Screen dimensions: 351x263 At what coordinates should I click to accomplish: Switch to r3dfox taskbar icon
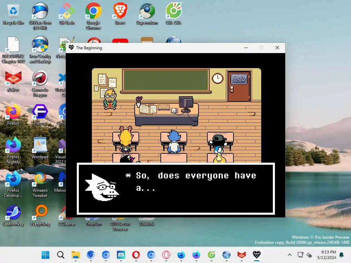click(242, 255)
